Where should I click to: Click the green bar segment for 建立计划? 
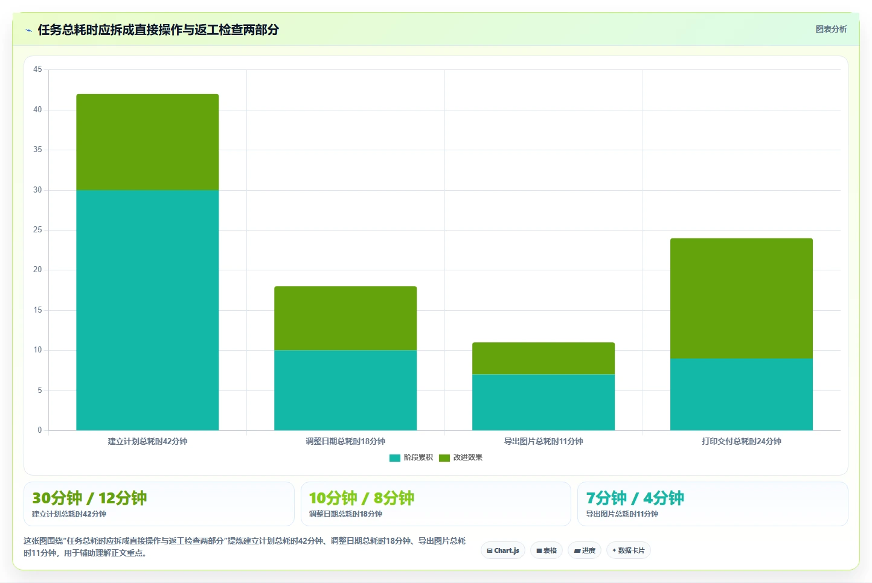pos(147,142)
